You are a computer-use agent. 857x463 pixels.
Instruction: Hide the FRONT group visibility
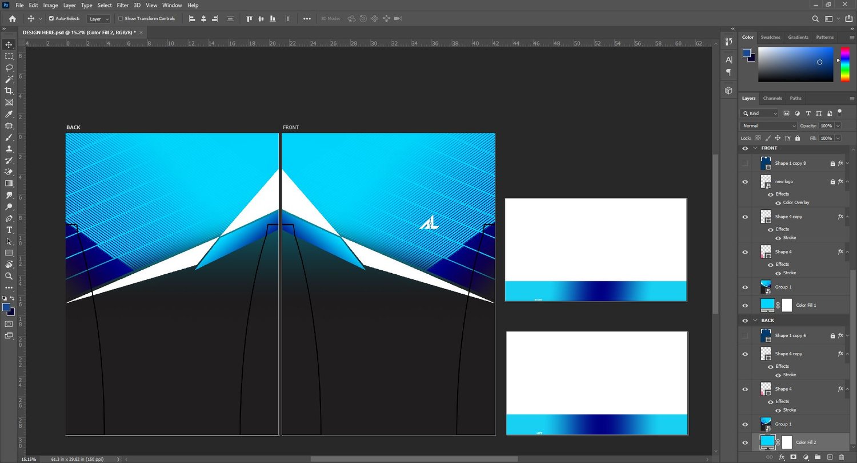click(x=745, y=148)
